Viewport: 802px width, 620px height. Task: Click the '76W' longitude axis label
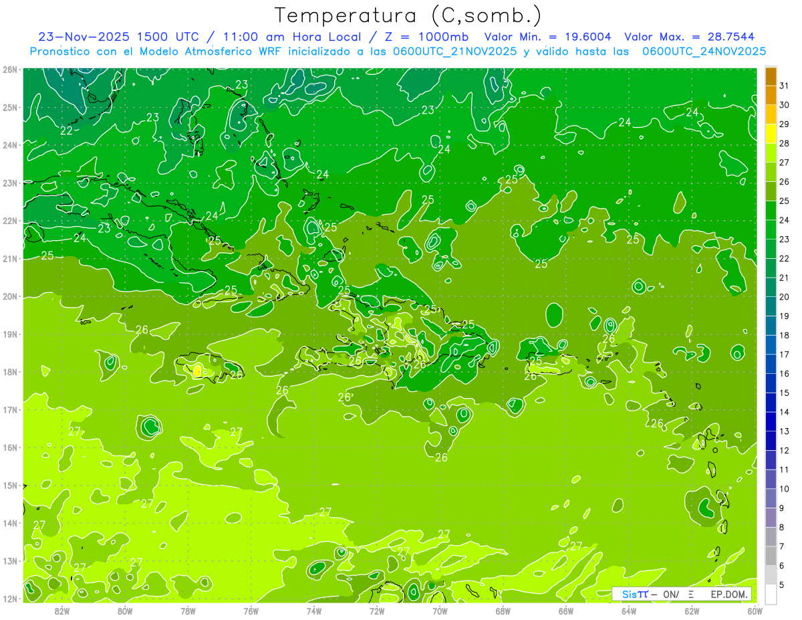pyautogui.click(x=251, y=610)
